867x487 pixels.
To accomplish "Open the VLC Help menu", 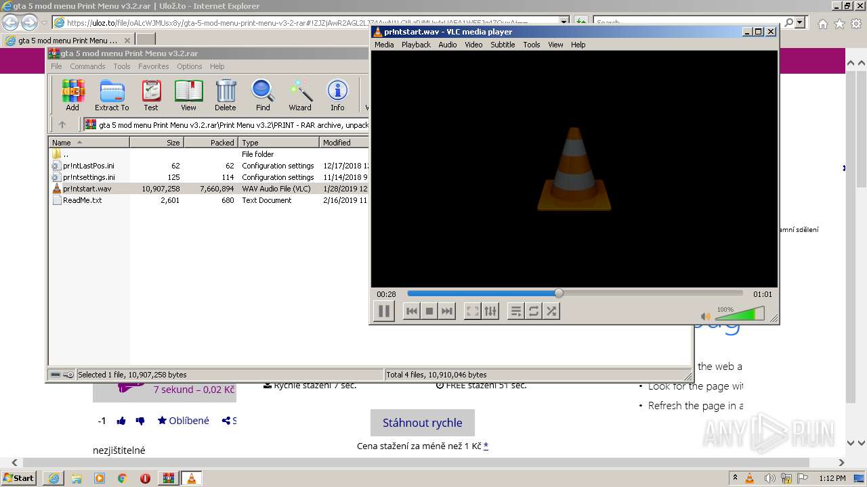I will 578,45.
